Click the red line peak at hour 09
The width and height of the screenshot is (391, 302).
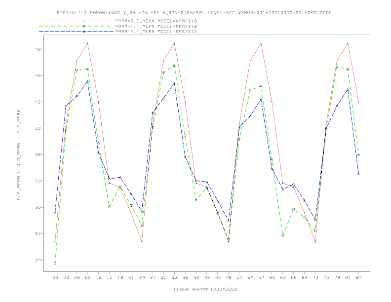[87, 43]
